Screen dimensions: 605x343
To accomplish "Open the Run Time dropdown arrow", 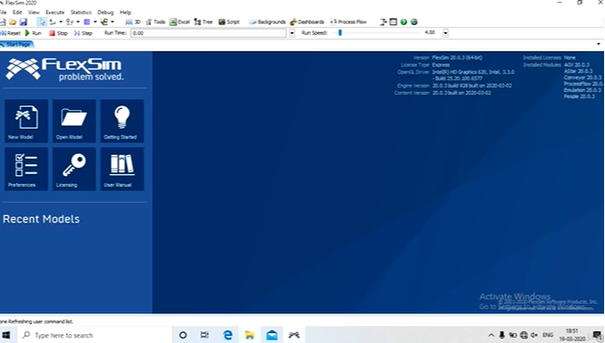I will pos(292,33).
